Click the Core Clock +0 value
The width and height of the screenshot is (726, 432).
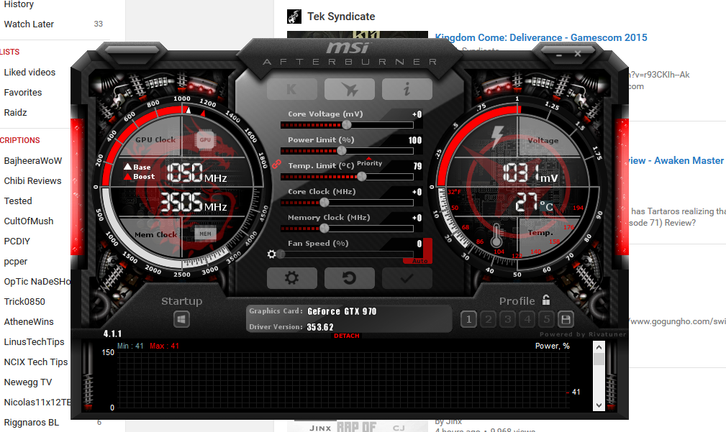coord(417,192)
